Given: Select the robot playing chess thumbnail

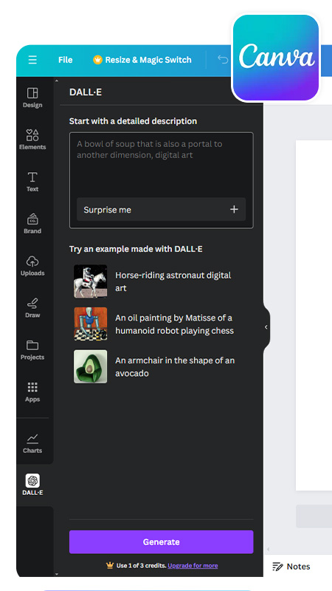Looking at the screenshot, I should pos(90,324).
